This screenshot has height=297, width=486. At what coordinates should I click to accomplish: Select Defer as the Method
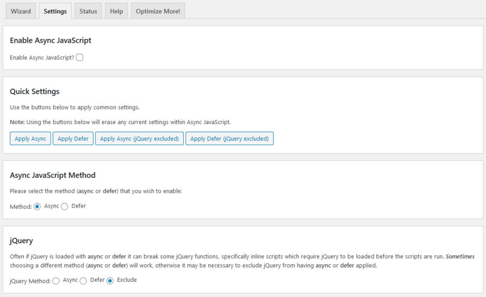[65, 206]
